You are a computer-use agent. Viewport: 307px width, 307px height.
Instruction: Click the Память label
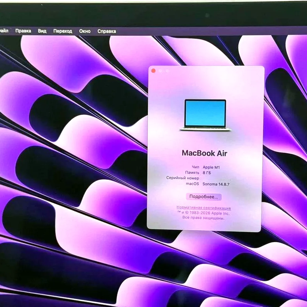click(192, 173)
